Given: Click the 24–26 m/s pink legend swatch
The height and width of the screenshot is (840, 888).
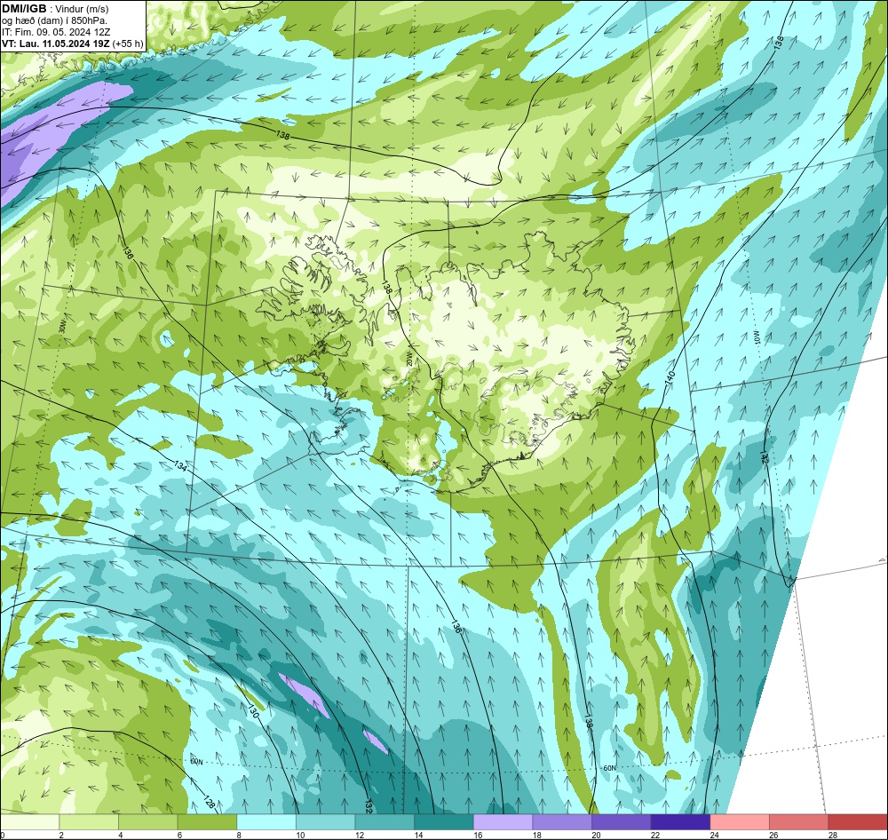Looking at the screenshot, I should coord(740,822).
